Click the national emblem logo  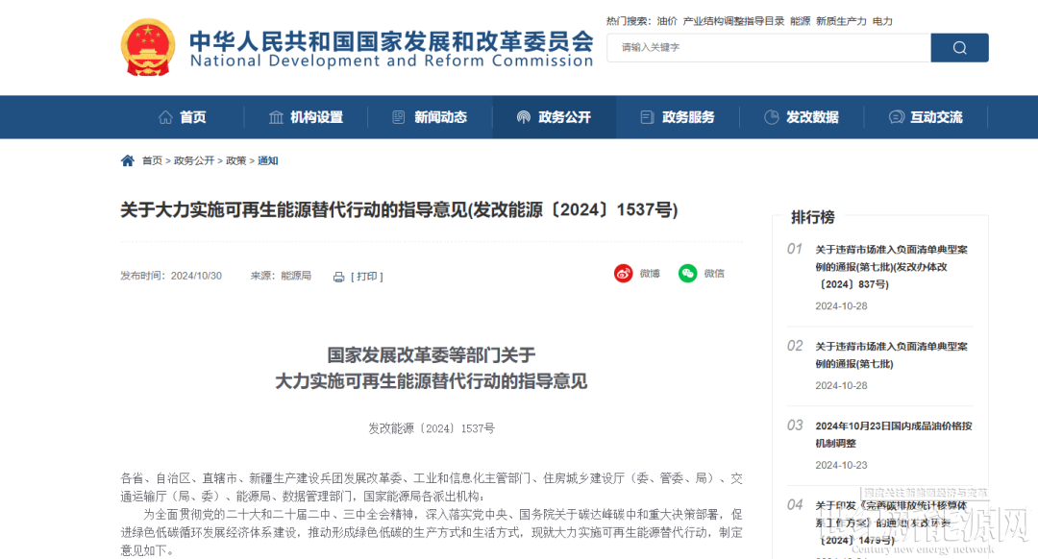[148, 47]
